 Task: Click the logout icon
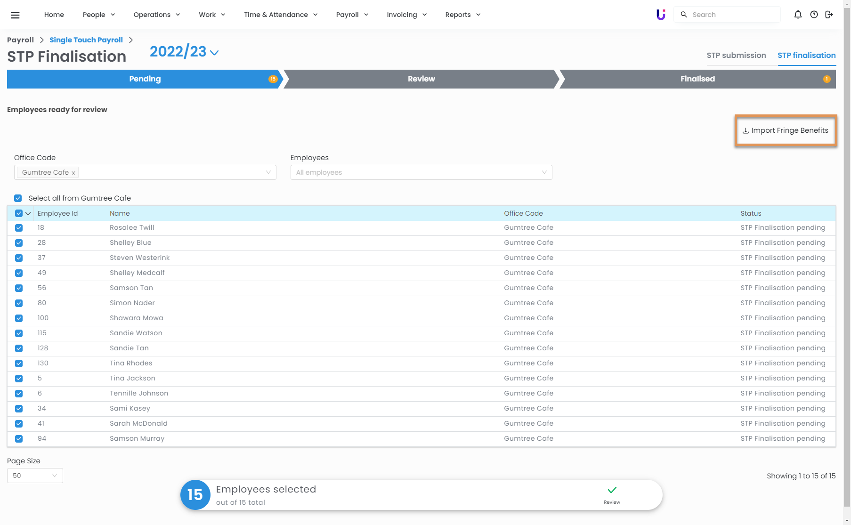pyautogui.click(x=829, y=15)
